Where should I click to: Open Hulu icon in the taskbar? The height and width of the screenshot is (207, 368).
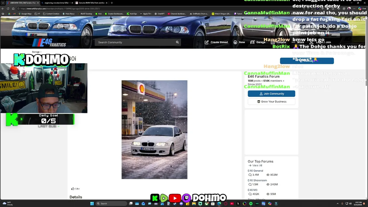pos(257,204)
